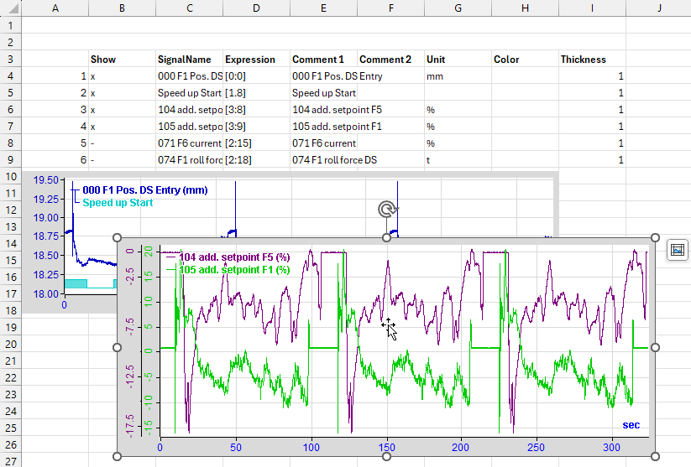Click the '105 add. setpoint F1' comment cell

tap(323, 127)
